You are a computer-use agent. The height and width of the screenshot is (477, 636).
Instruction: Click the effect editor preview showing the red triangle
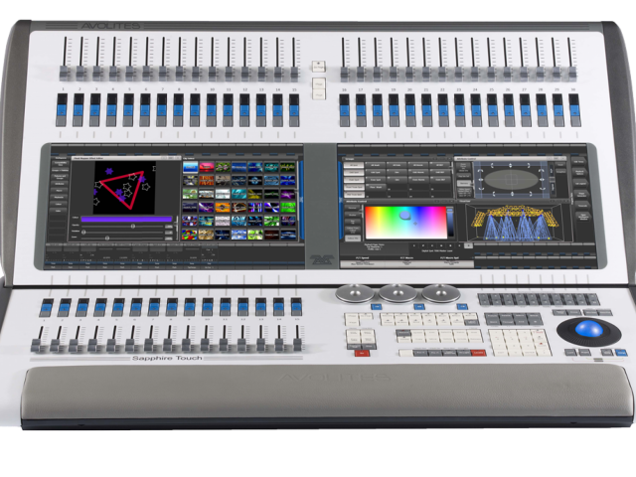(x=125, y=188)
